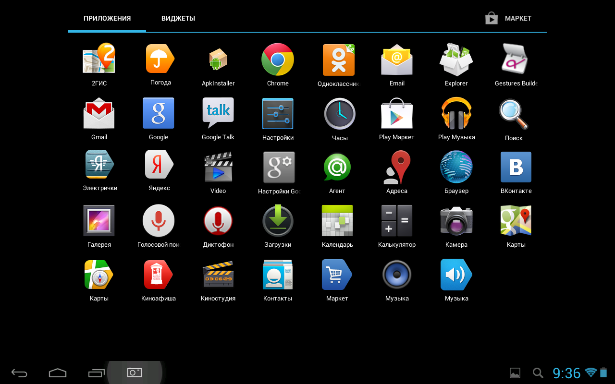This screenshot has width=615, height=384.
Task: Start Голосовой поиск voice search
Action: pyautogui.click(x=159, y=221)
